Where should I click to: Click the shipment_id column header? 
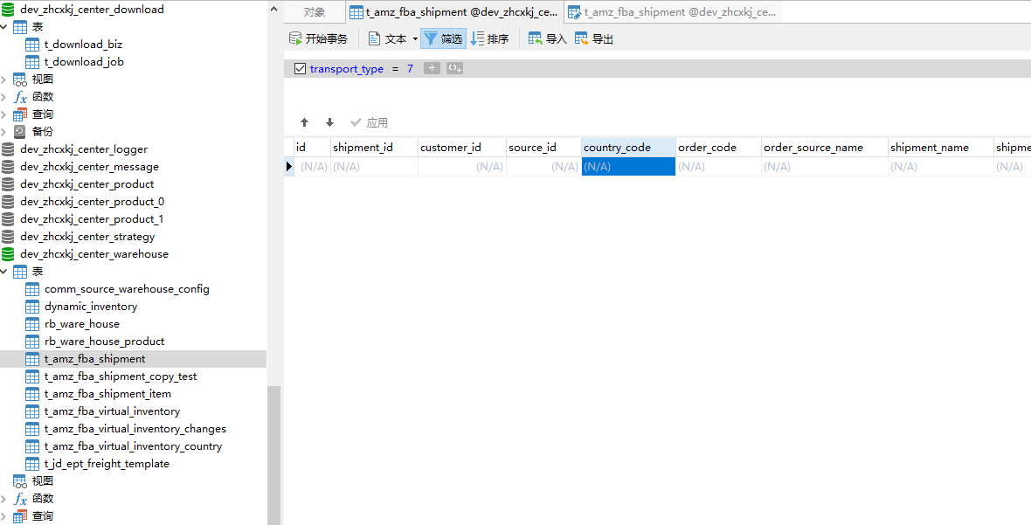pyautogui.click(x=374, y=147)
